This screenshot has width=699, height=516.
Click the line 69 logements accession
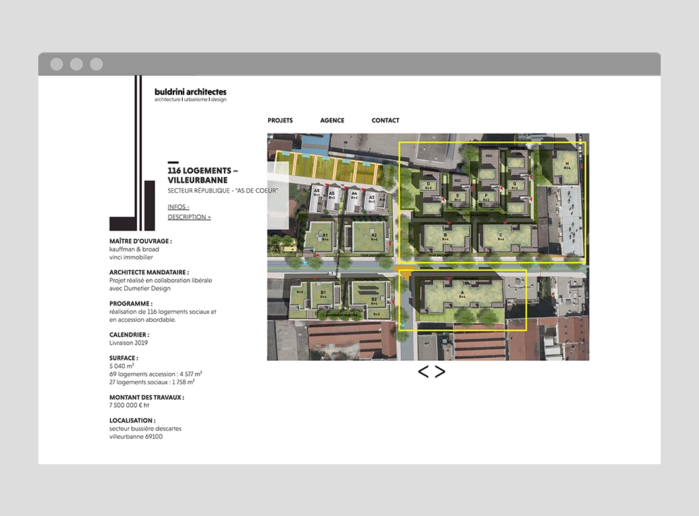[155, 374]
